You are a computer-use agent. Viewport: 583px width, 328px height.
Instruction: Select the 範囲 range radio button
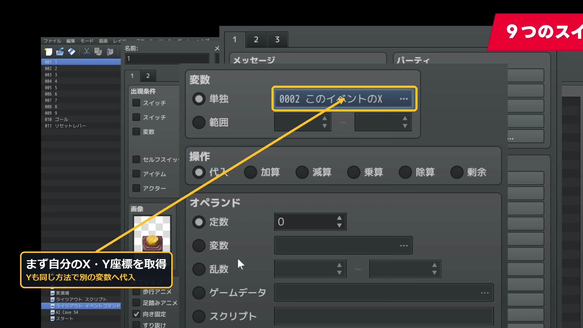(199, 122)
